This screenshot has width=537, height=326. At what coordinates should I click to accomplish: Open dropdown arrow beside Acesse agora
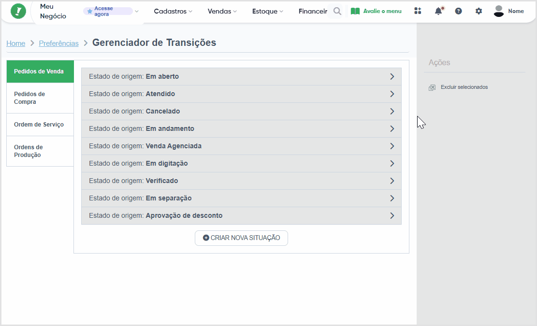[x=137, y=11]
